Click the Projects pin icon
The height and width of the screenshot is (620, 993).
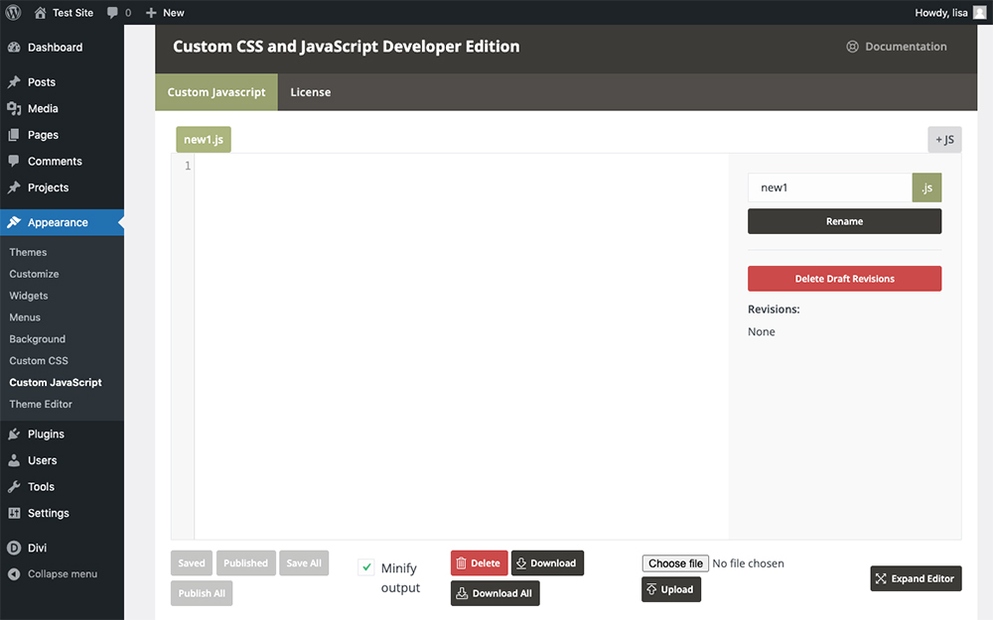coord(14,187)
